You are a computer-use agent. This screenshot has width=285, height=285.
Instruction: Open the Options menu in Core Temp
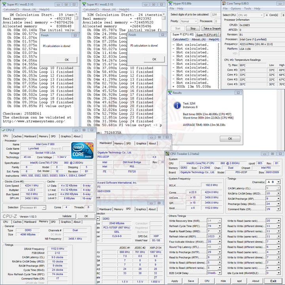coord(236,9)
